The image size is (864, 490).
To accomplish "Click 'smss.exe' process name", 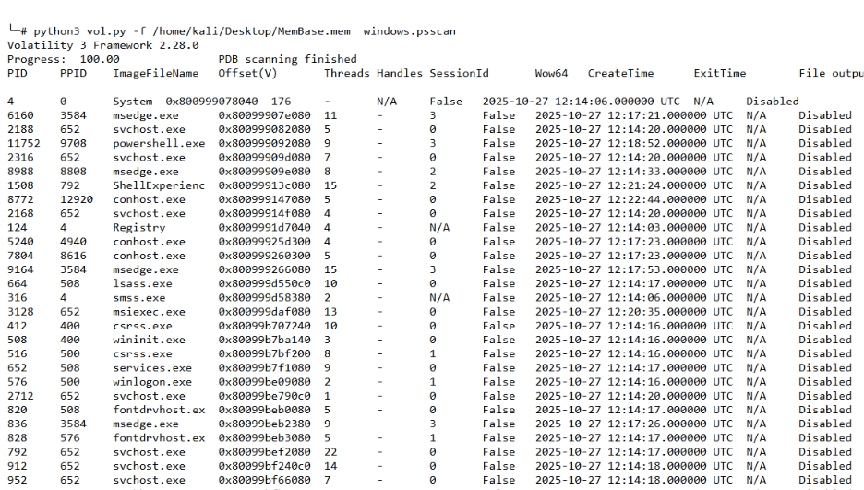I will click(138, 298).
